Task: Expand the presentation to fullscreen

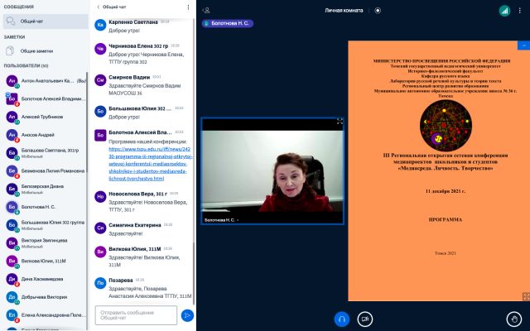Action: [x=526, y=296]
